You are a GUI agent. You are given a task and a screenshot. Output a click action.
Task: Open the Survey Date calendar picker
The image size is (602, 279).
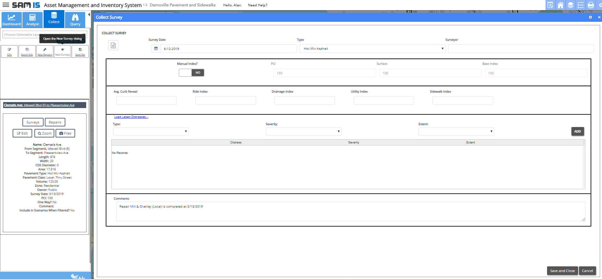156,49
